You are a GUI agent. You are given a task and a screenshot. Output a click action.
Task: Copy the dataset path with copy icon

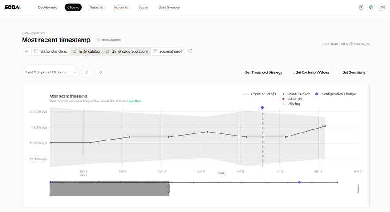click(x=190, y=51)
